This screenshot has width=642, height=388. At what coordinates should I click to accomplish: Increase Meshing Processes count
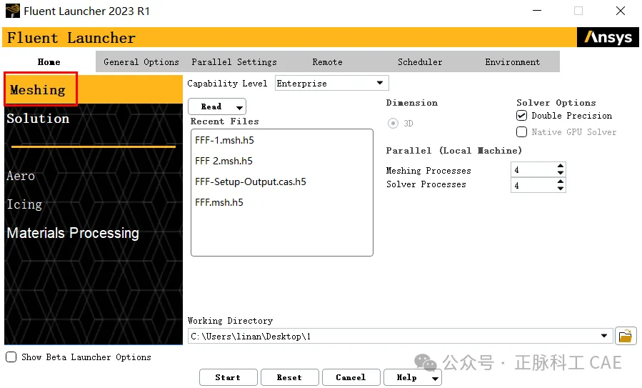point(561,166)
